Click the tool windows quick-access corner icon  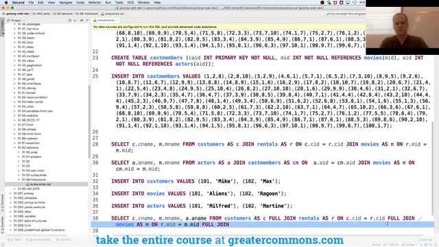point(2,245)
